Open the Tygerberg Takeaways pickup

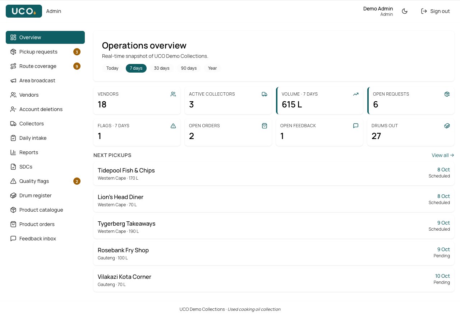[x=274, y=227]
